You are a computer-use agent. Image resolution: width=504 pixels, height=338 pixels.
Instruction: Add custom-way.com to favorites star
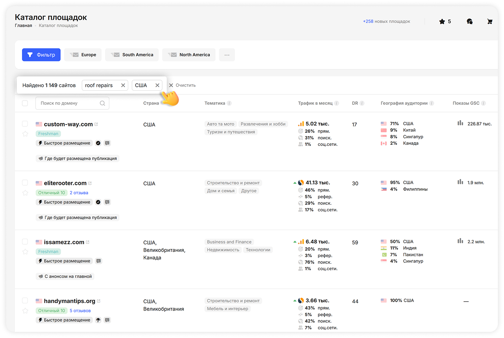point(25,134)
